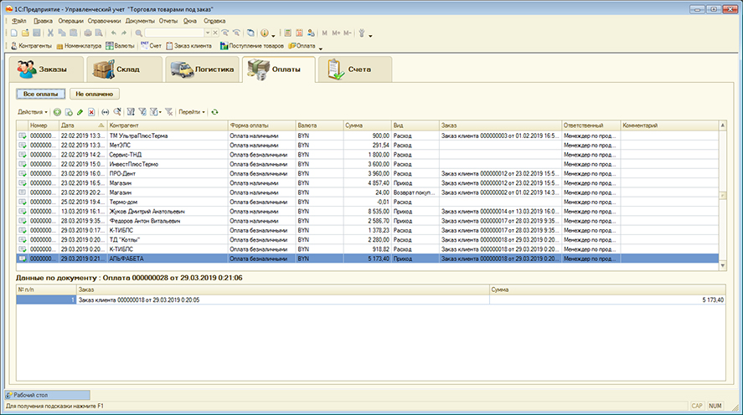
Task: Click the Валюты toolbar shortcut
Action: click(x=121, y=45)
